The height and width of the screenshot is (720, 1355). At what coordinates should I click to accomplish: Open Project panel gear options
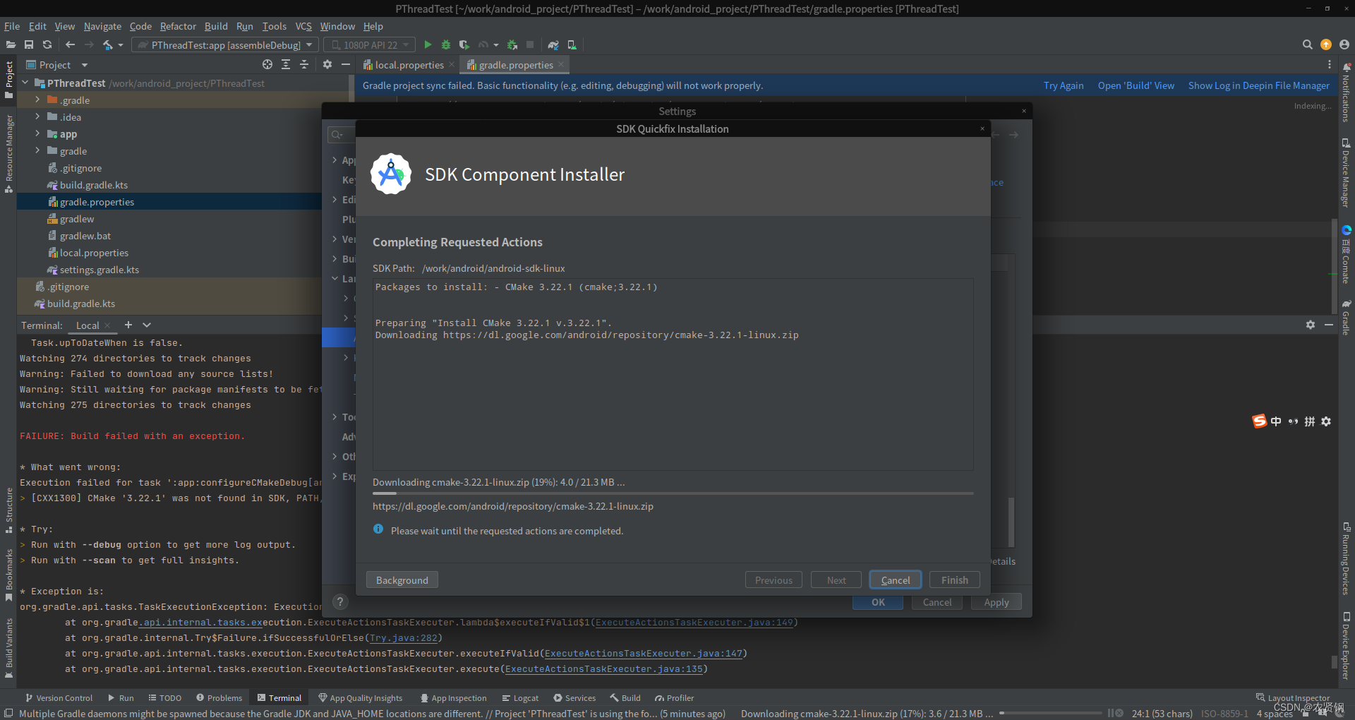[x=327, y=64]
